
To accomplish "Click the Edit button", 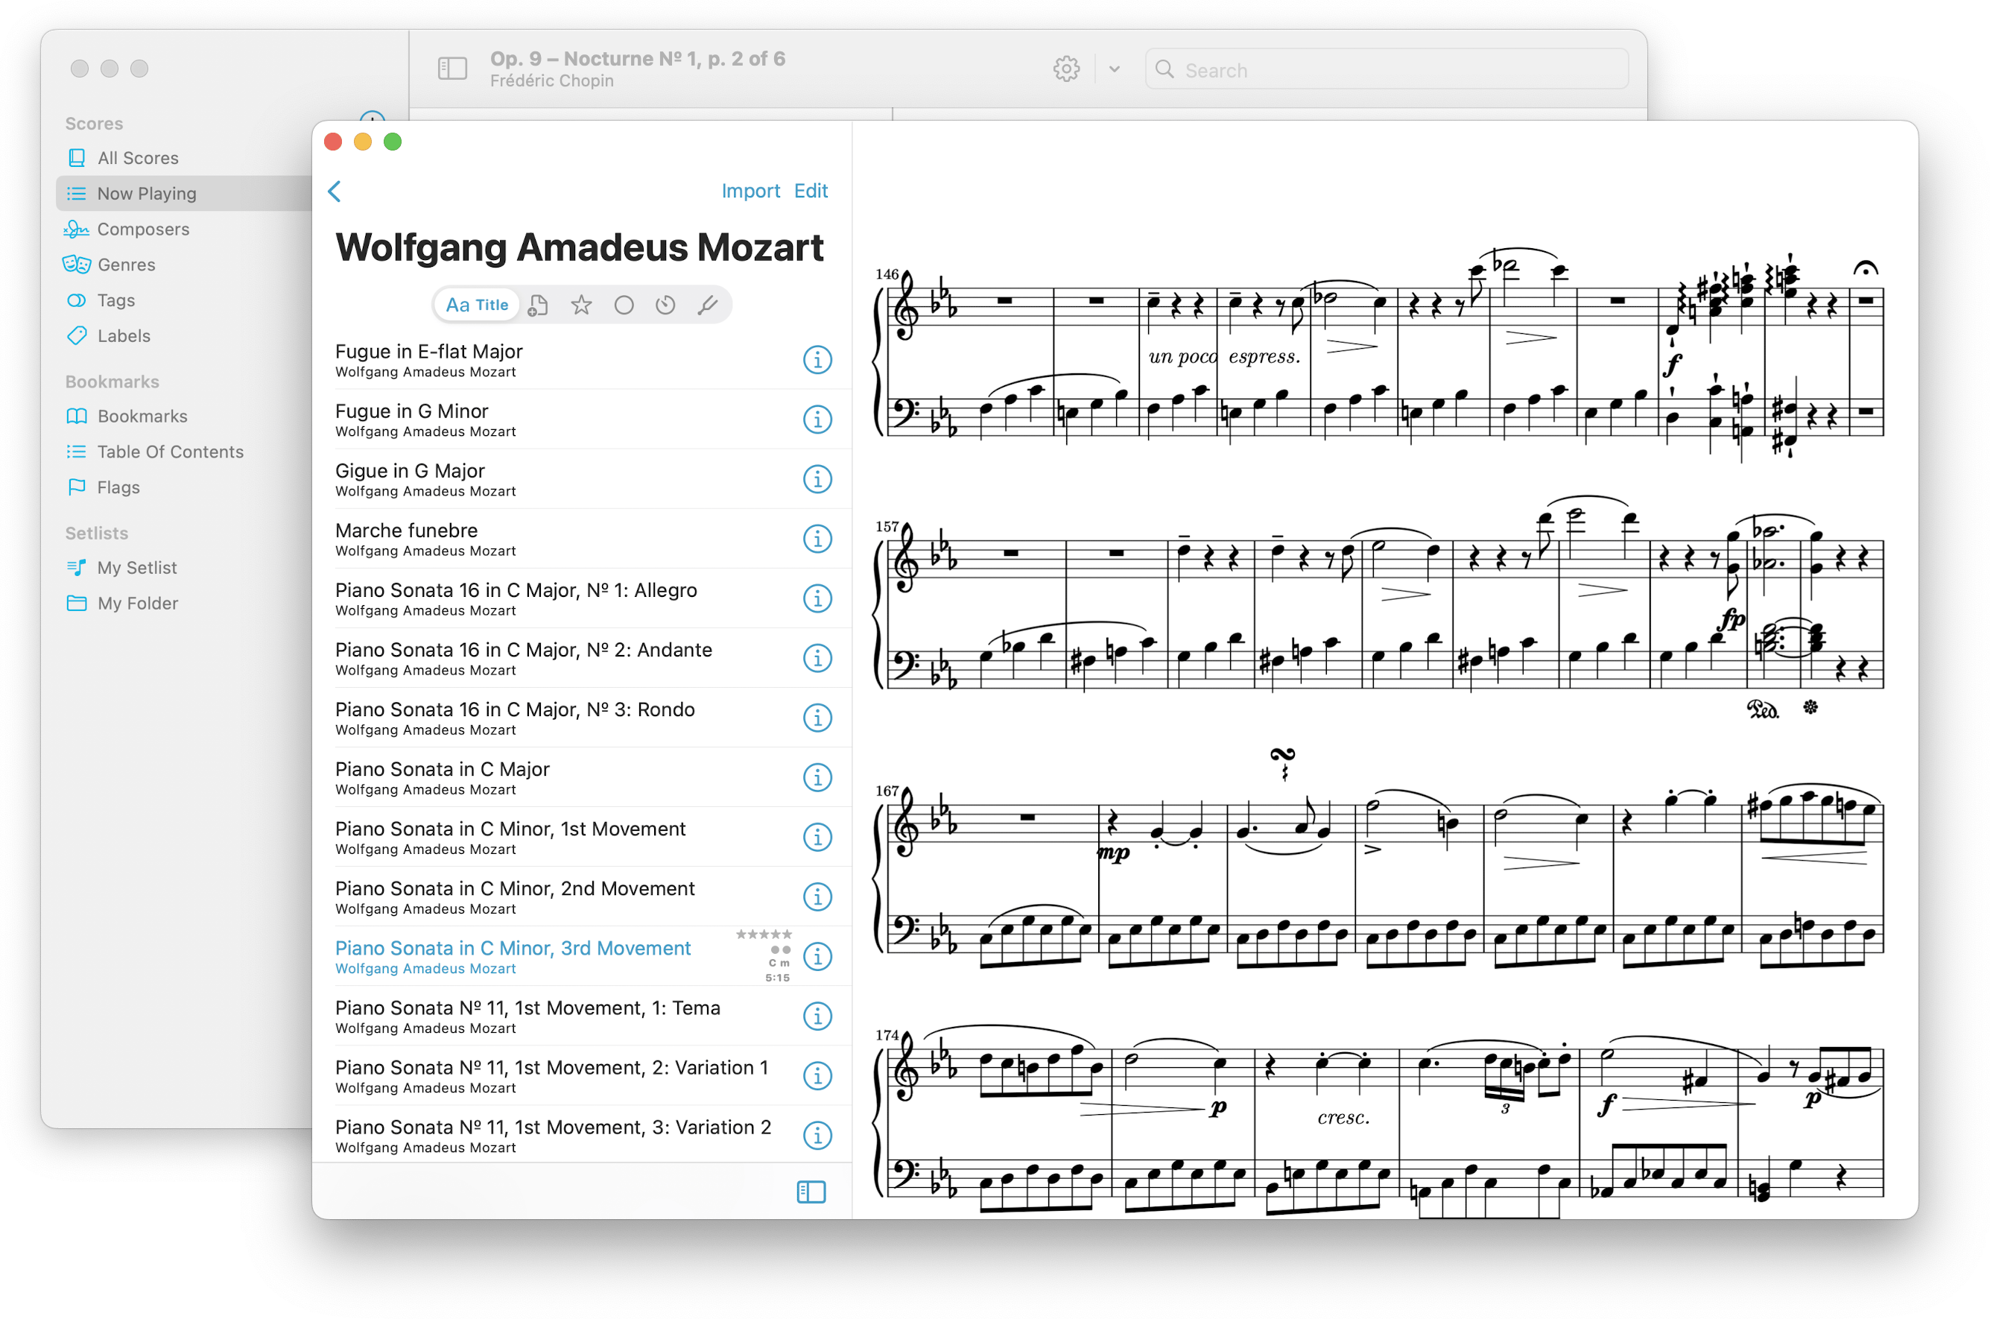I will click(811, 191).
